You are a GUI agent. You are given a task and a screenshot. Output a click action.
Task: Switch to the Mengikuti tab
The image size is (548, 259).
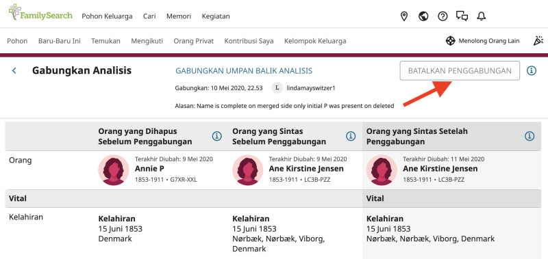click(147, 41)
